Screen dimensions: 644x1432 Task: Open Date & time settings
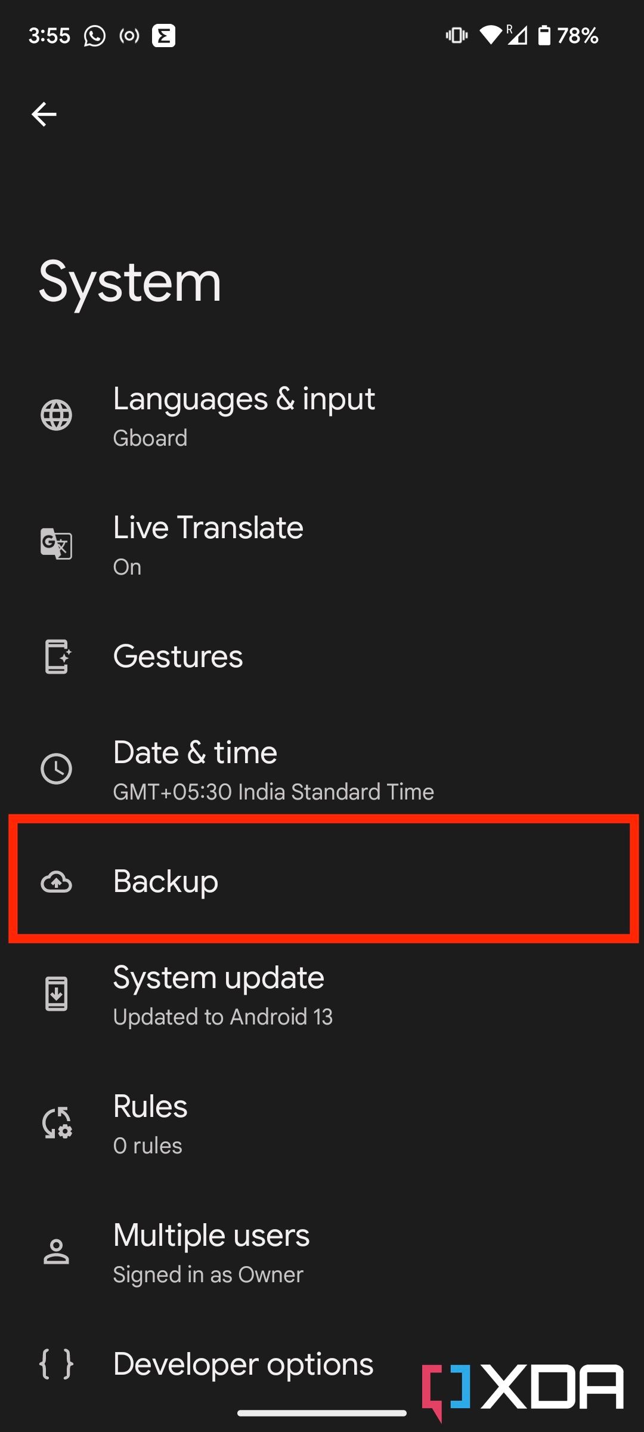point(322,770)
